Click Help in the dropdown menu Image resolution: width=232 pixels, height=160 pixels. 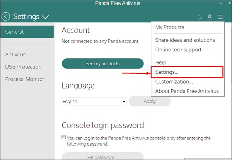tap(161, 63)
